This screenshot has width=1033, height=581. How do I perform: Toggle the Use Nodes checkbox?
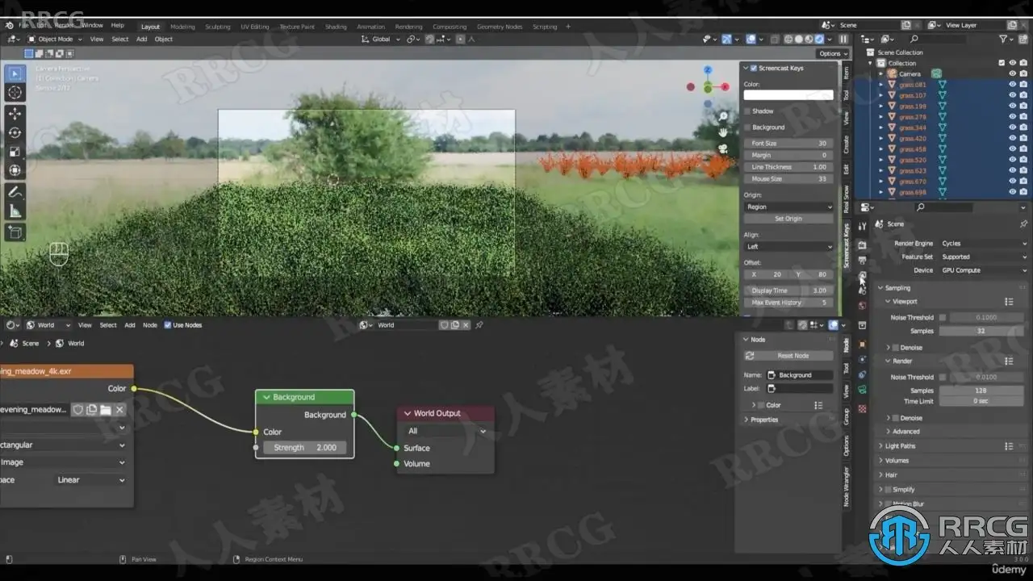[168, 325]
